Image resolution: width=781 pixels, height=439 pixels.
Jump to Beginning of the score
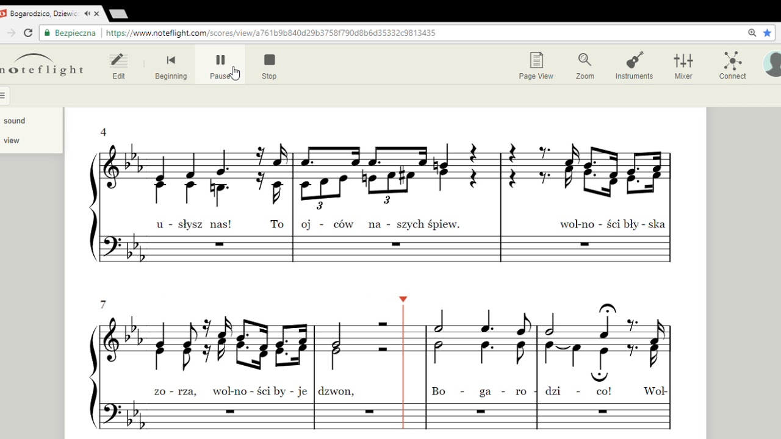(171, 66)
